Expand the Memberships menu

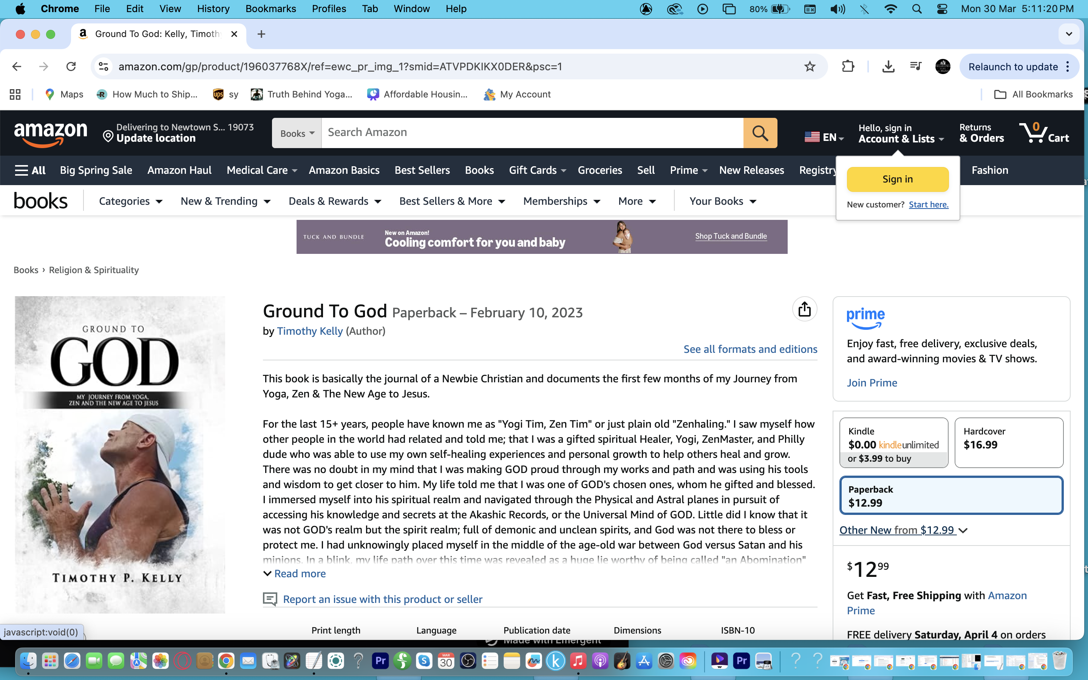(x=561, y=201)
